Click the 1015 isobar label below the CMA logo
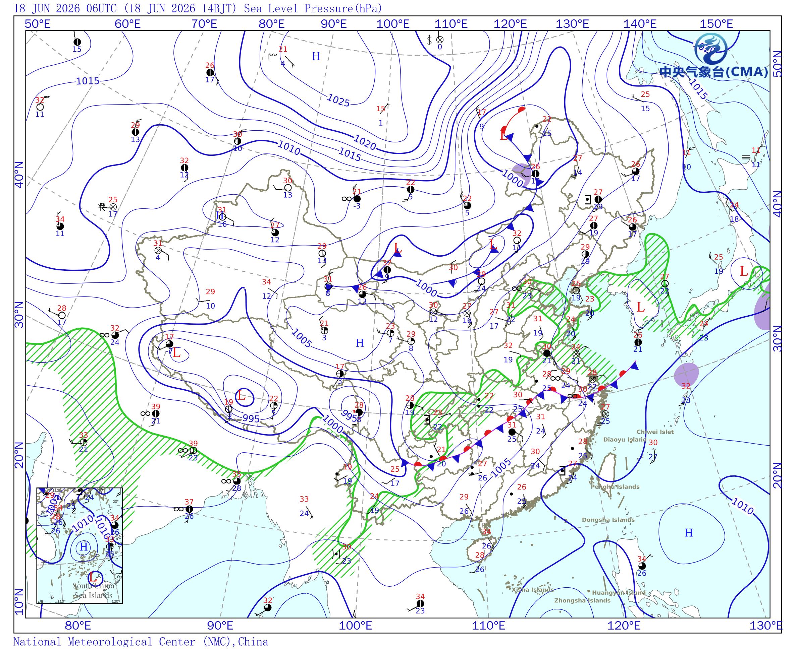 (698, 89)
